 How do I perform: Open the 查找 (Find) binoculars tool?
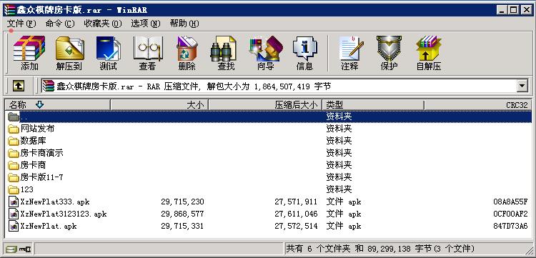click(226, 53)
